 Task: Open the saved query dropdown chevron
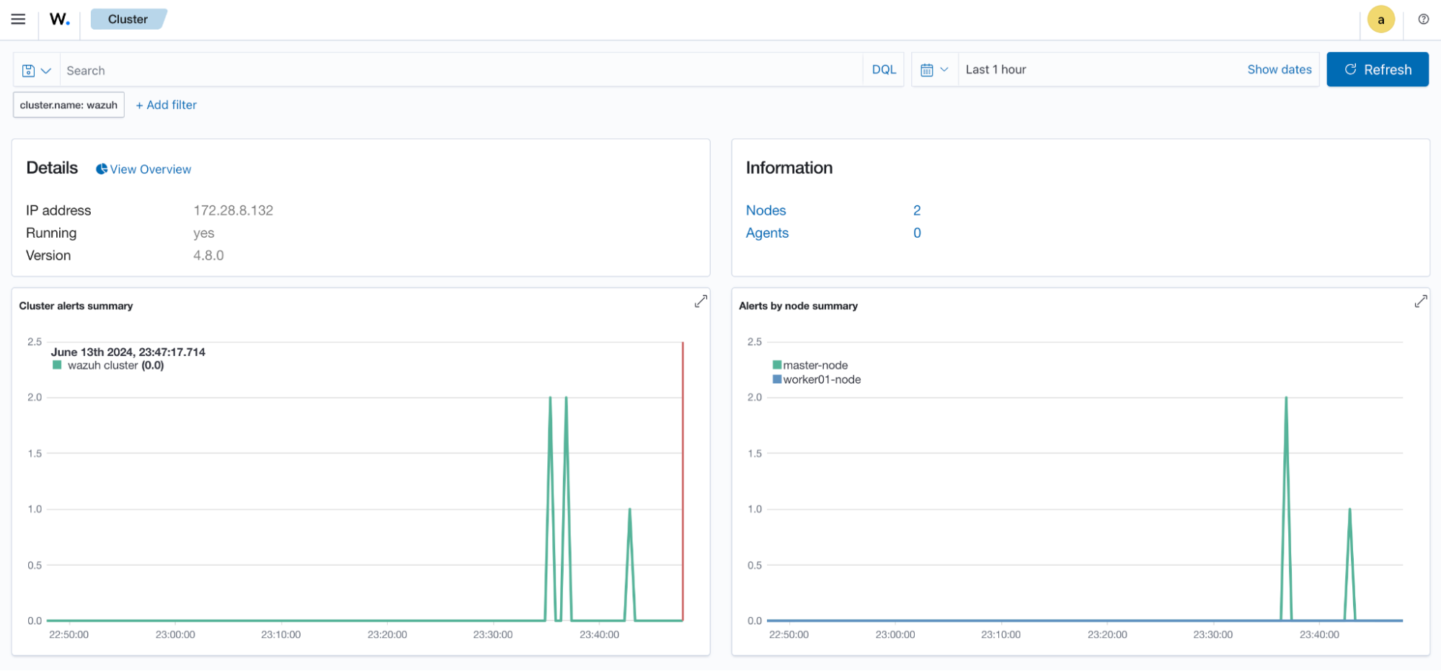click(x=45, y=69)
